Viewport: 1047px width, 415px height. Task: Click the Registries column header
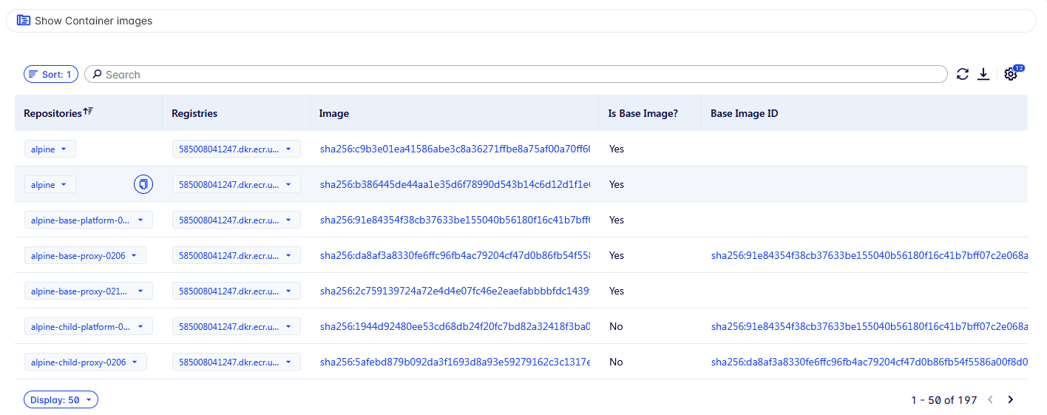[x=194, y=113]
